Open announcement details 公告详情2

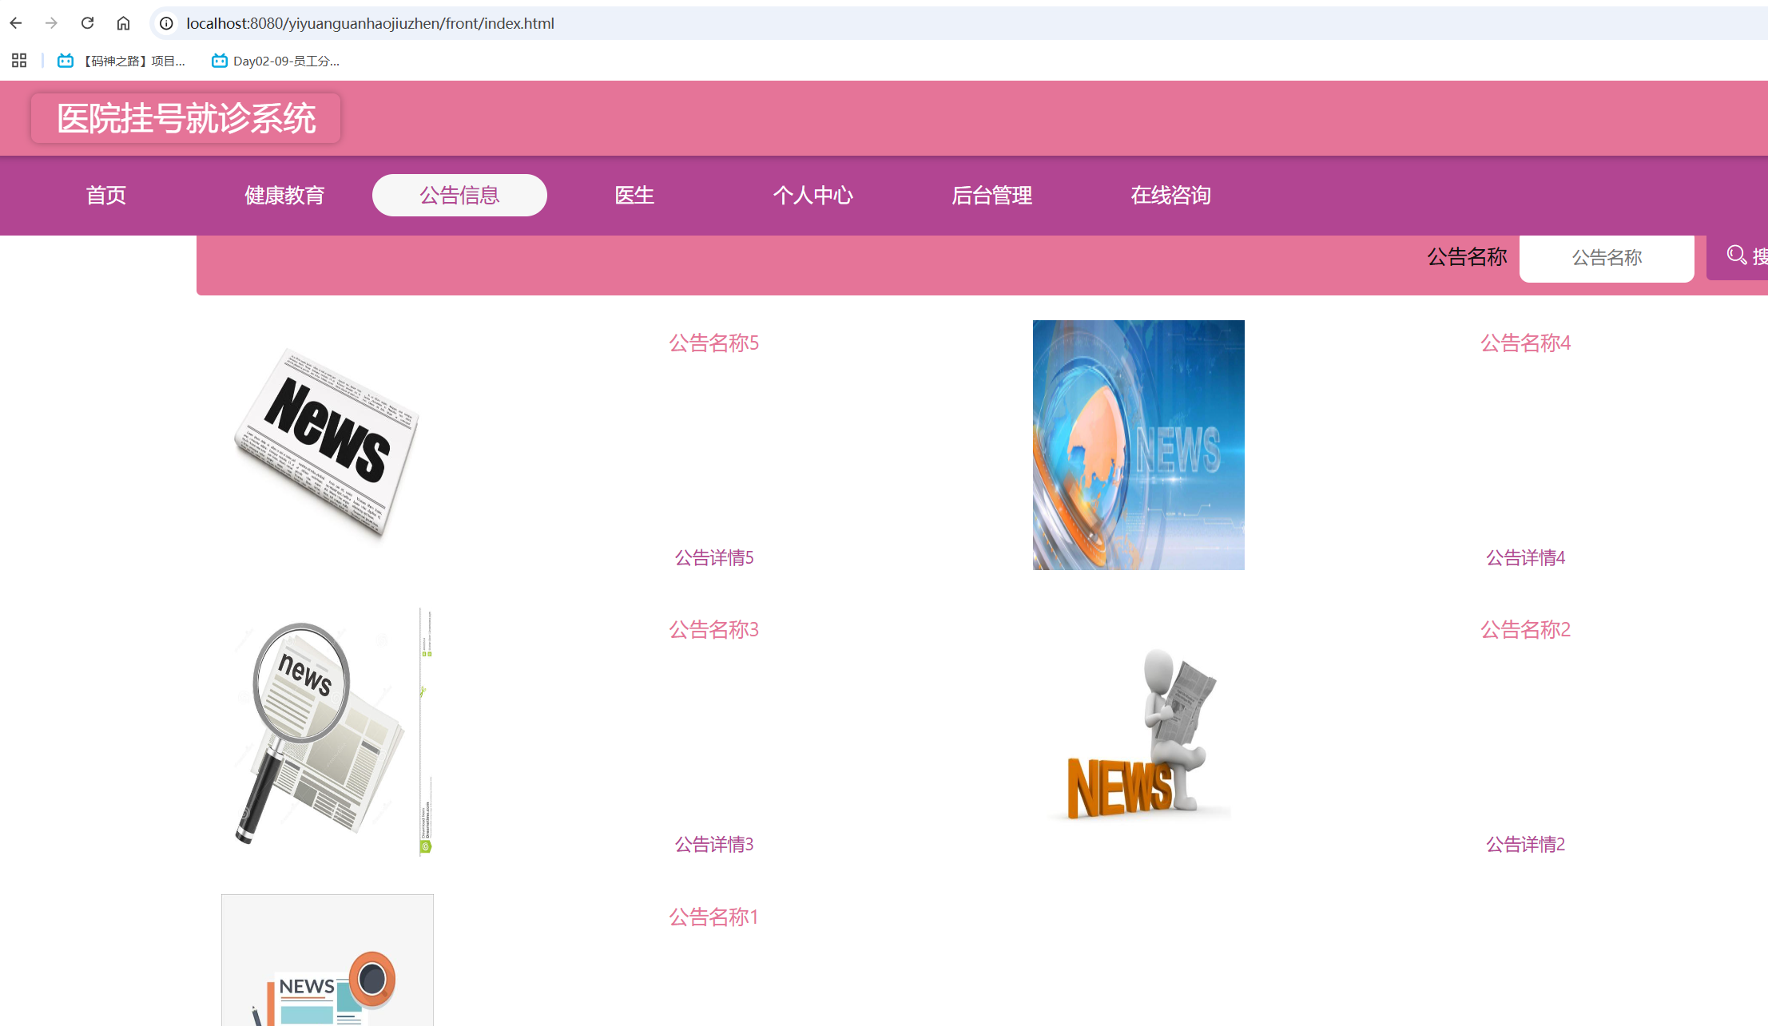tap(1524, 844)
